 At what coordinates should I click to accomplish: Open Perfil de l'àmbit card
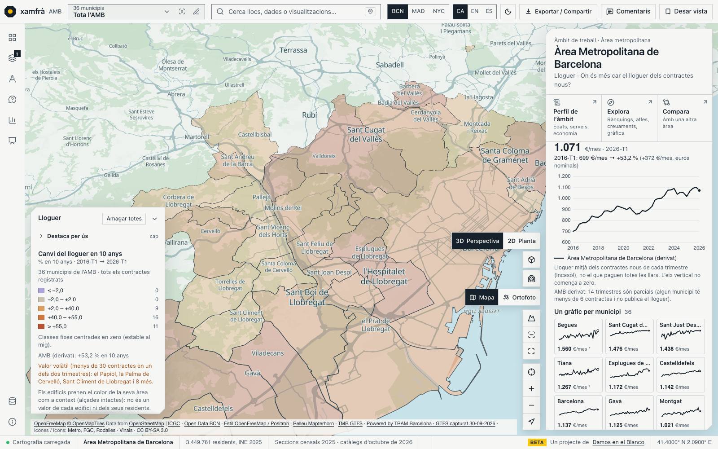[574, 118]
